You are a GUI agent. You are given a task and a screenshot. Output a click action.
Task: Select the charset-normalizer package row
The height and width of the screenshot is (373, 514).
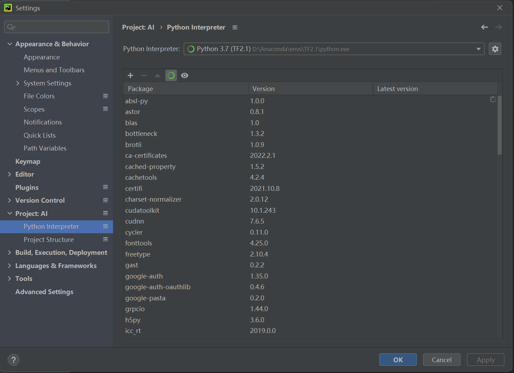point(310,199)
